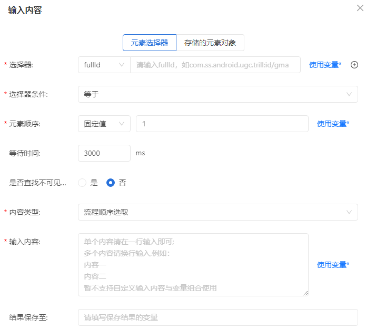This screenshot has height=329, width=366.
Task: Click 使用变量 link next to selector field
Action: 325,65
